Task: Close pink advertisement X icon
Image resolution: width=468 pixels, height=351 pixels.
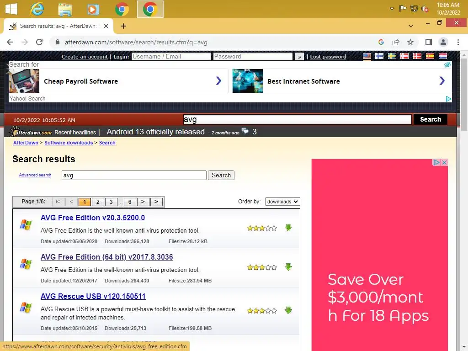Action: click(x=444, y=162)
